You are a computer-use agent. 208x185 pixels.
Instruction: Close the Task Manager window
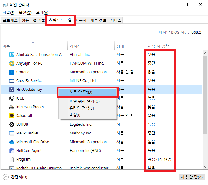[x=201, y=5]
